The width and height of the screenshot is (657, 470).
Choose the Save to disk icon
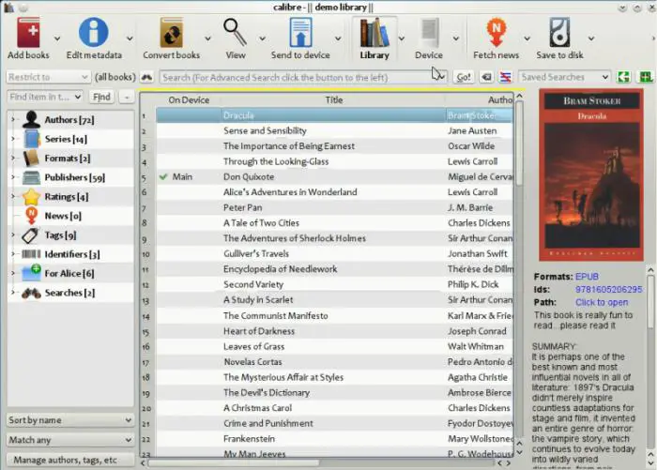(559, 32)
